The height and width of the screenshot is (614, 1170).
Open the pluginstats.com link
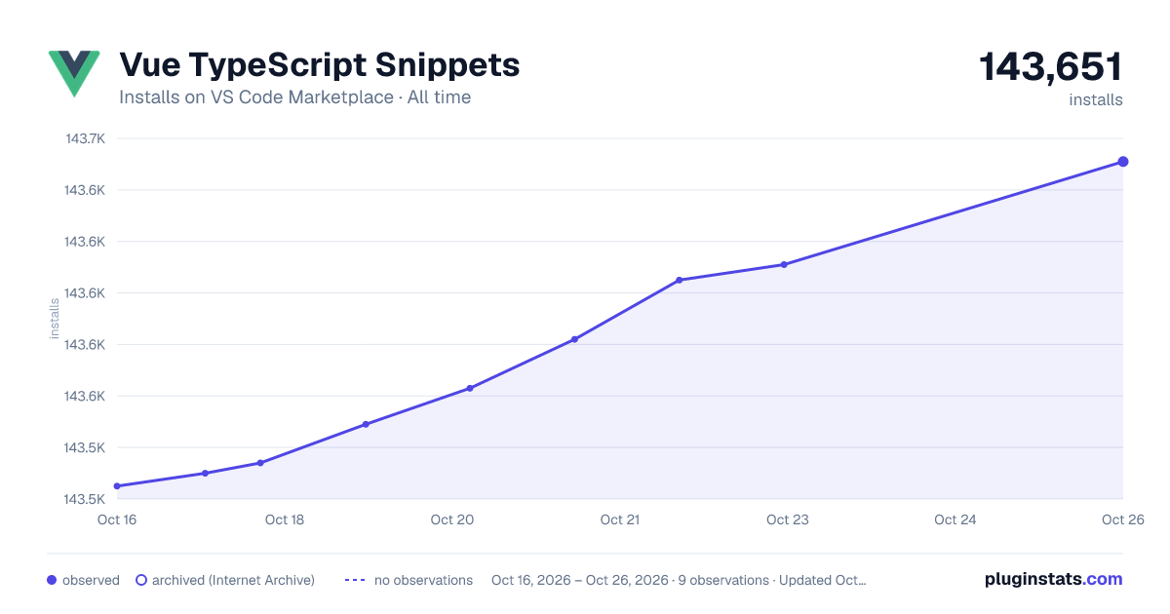coord(1054,579)
